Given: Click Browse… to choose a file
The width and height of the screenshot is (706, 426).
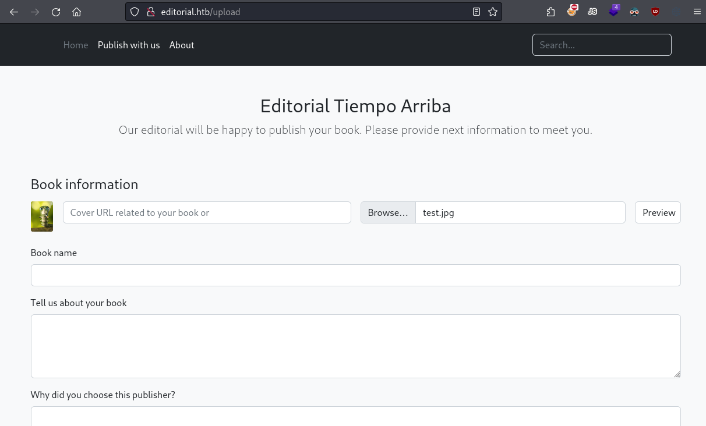Looking at the screenshot, I should pos(388,212).
